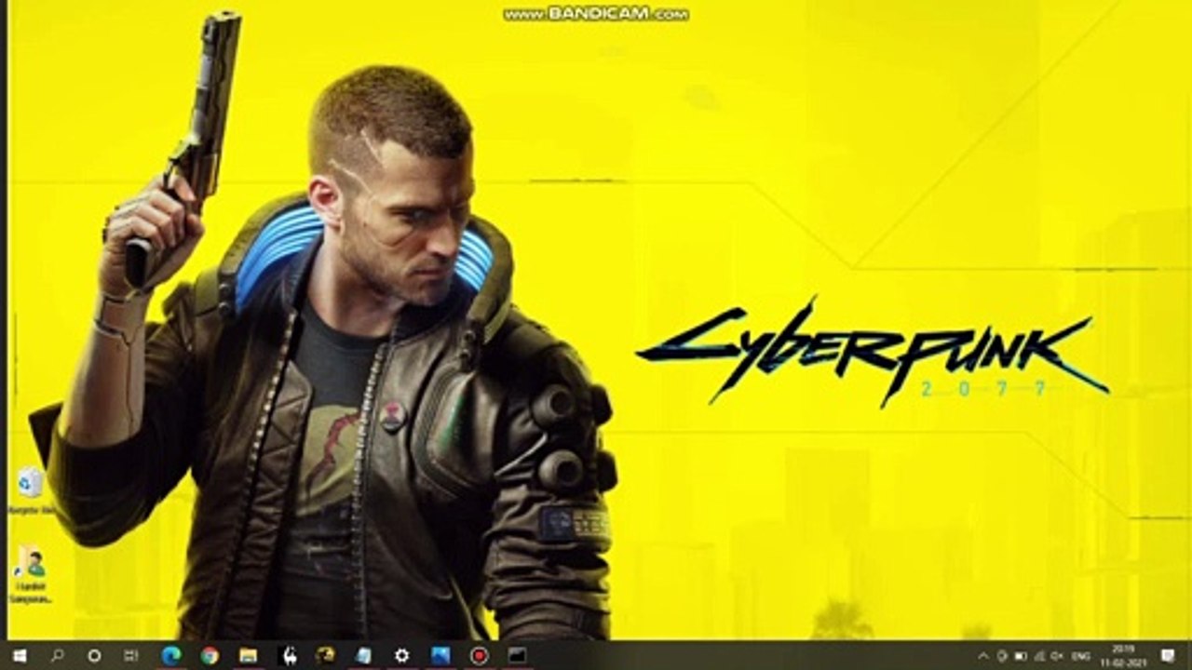Open Task View on the taskbar

coord(131,655)
